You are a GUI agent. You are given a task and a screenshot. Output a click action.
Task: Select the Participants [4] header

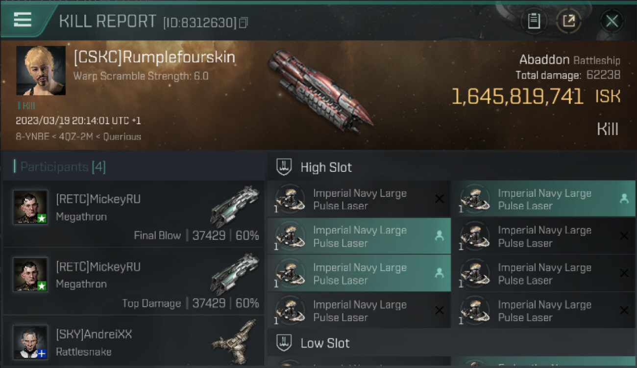click(x=60, y=167)
